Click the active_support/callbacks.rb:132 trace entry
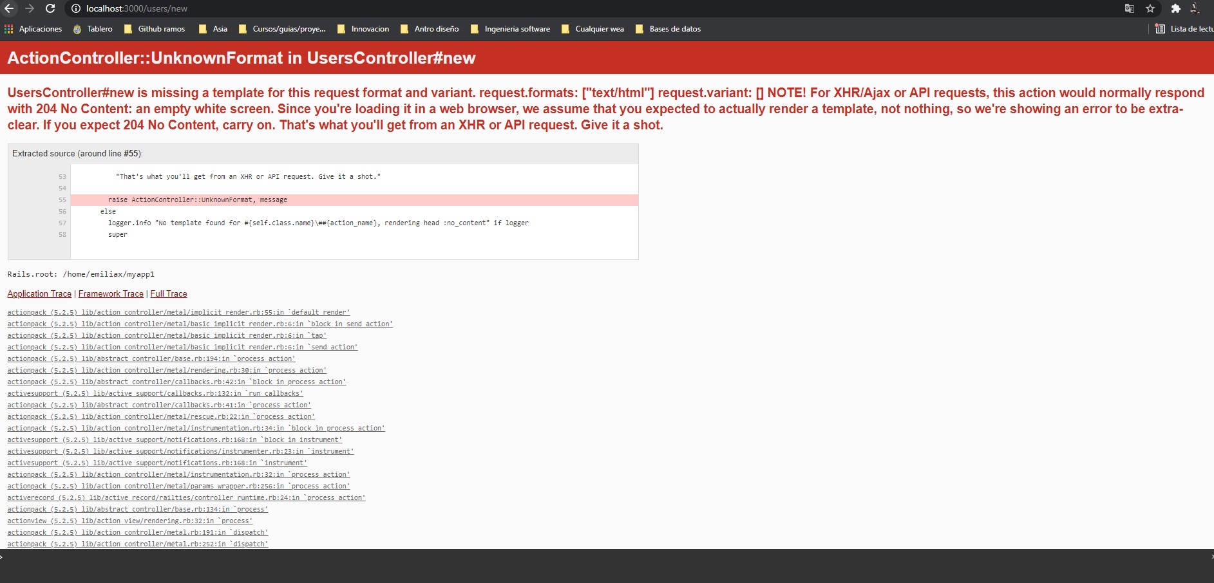The image size is (1214, 583). coord(155,393)
